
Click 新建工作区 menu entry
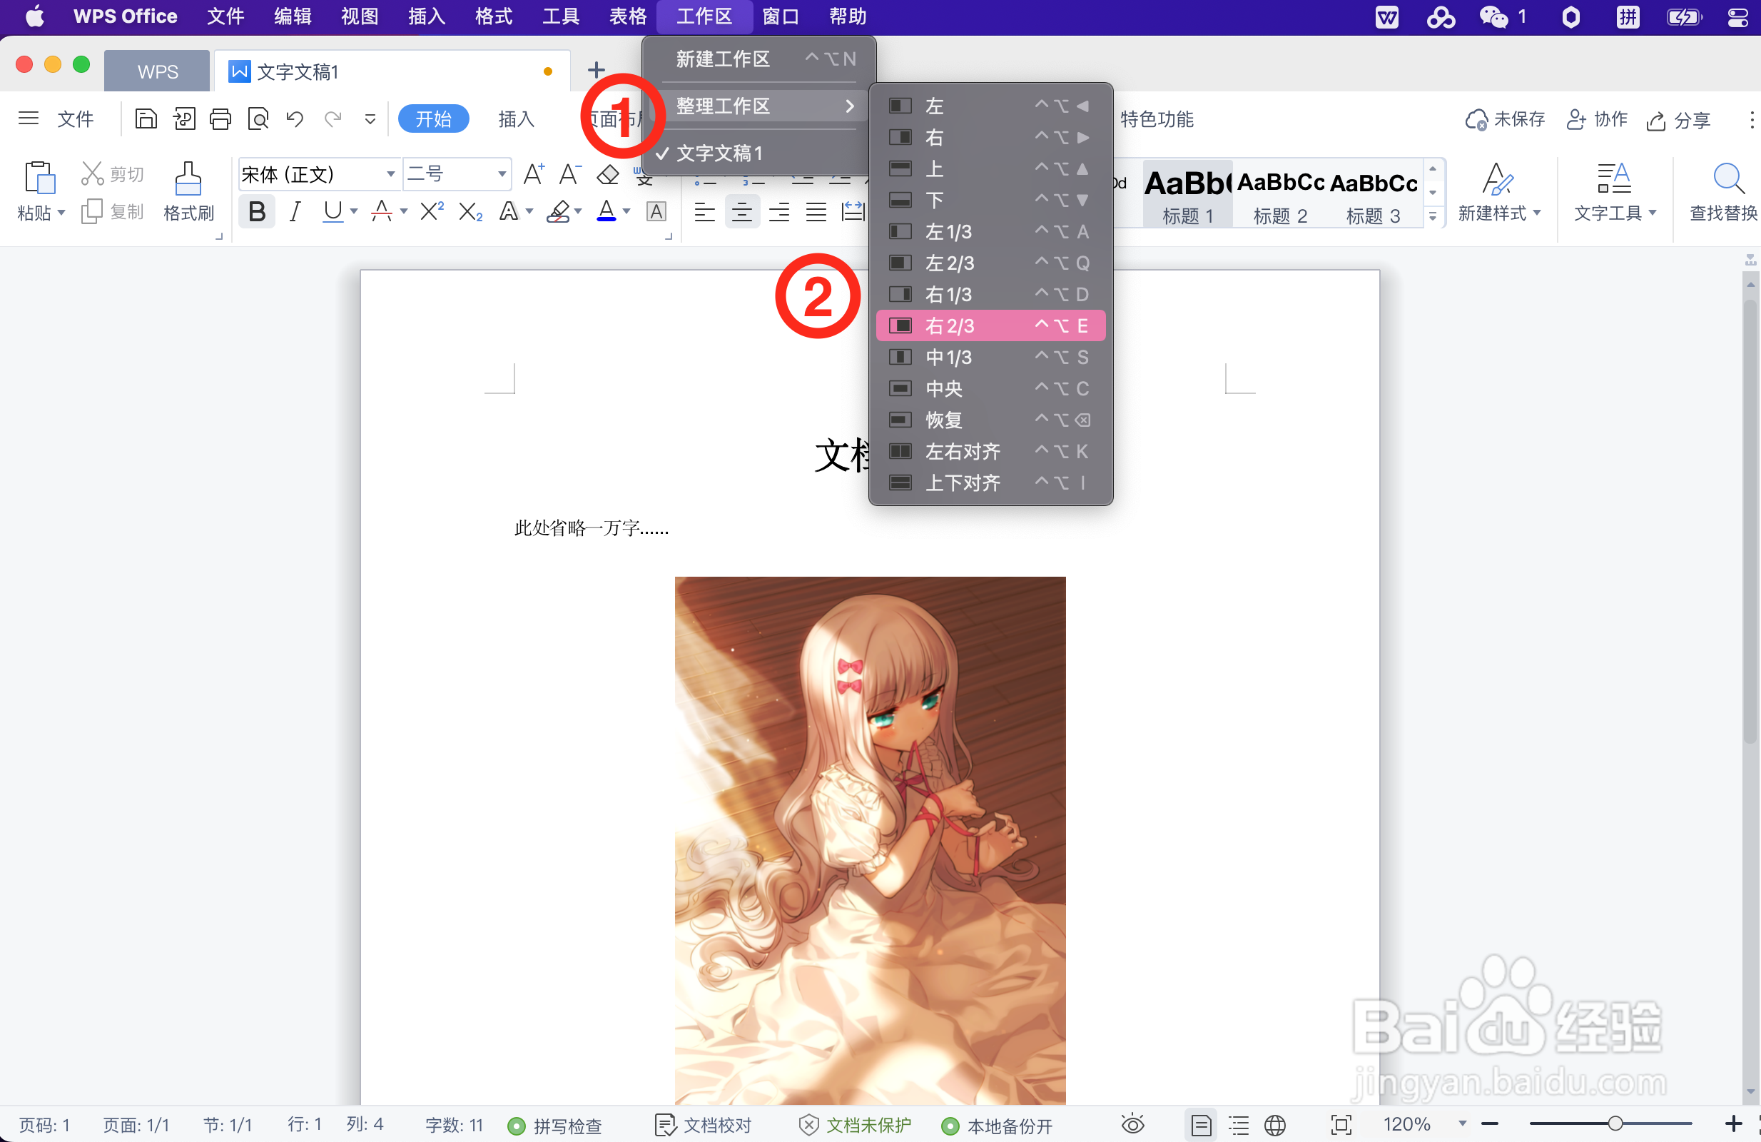pyautogui.click(x=758, y=59)
